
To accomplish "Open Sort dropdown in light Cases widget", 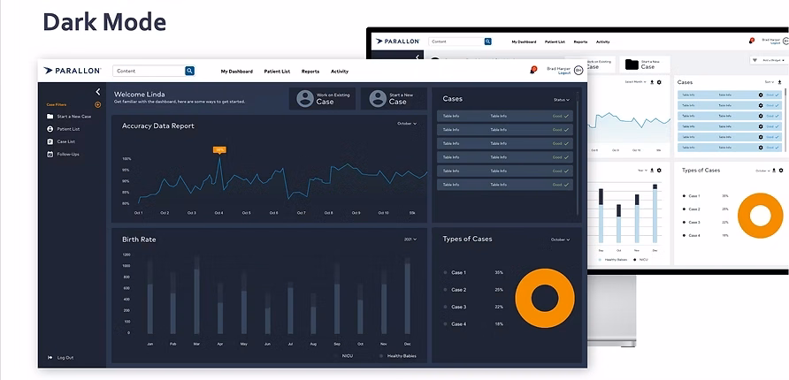I will point(770,82).
